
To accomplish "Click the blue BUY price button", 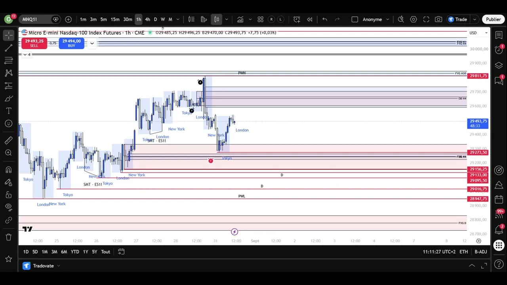I will pos(71,43).
